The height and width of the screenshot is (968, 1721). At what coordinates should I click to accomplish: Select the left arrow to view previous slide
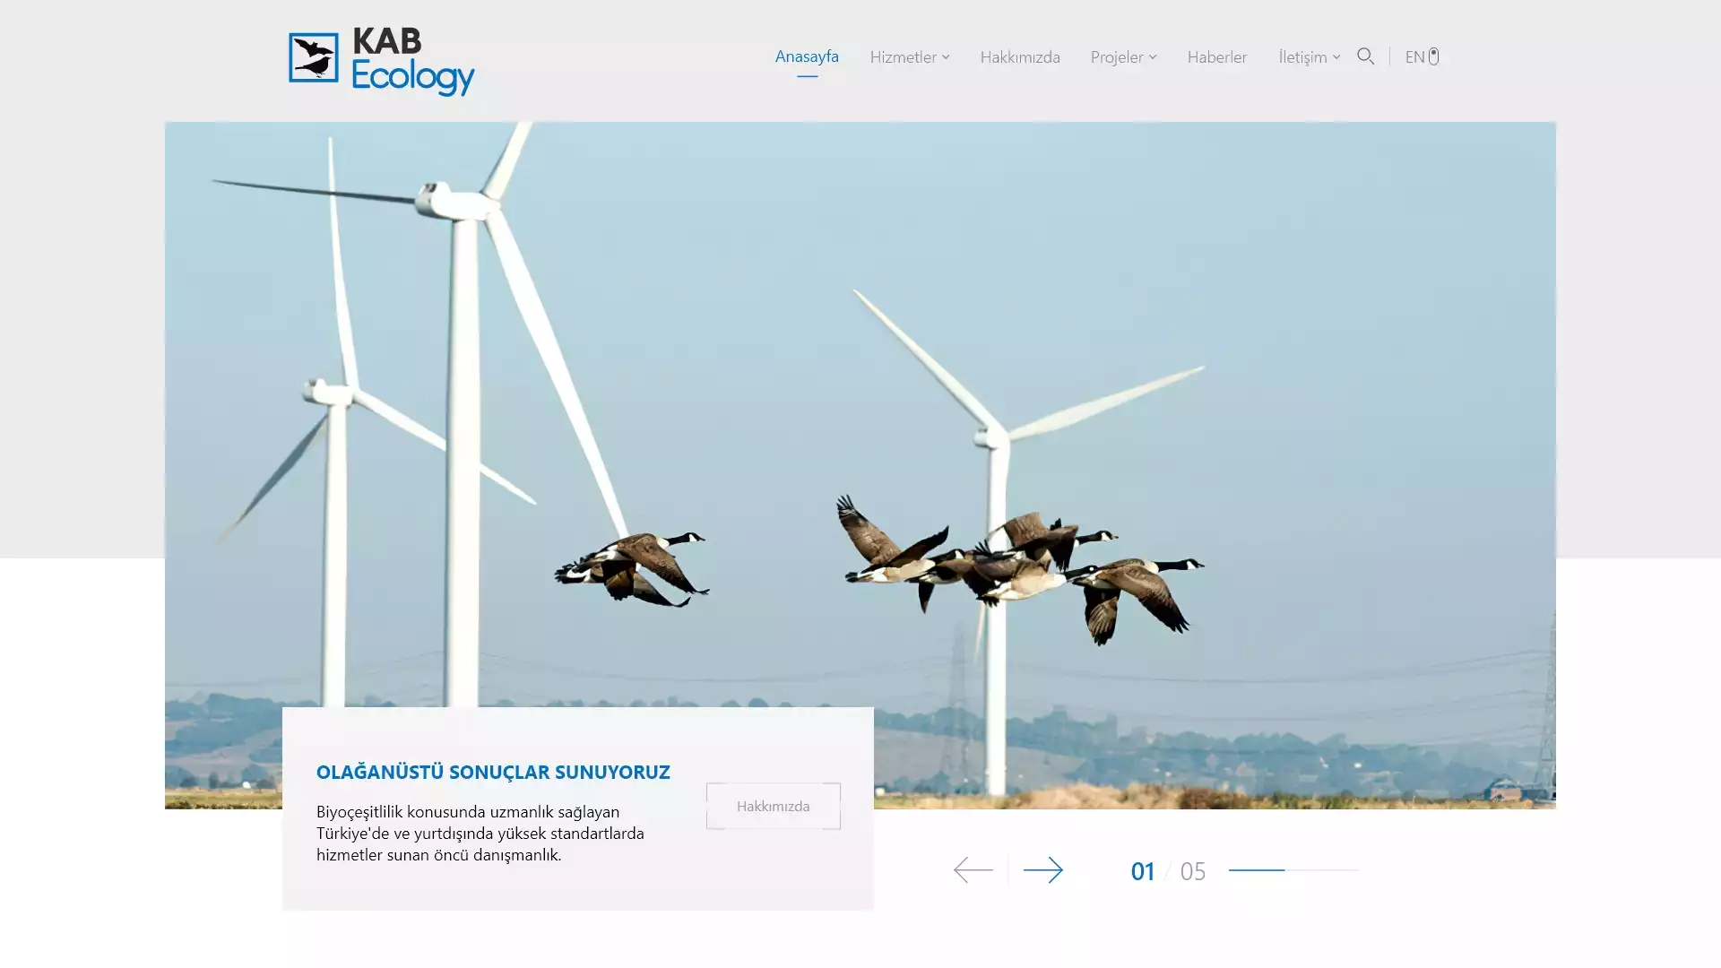tap(973, 869)
